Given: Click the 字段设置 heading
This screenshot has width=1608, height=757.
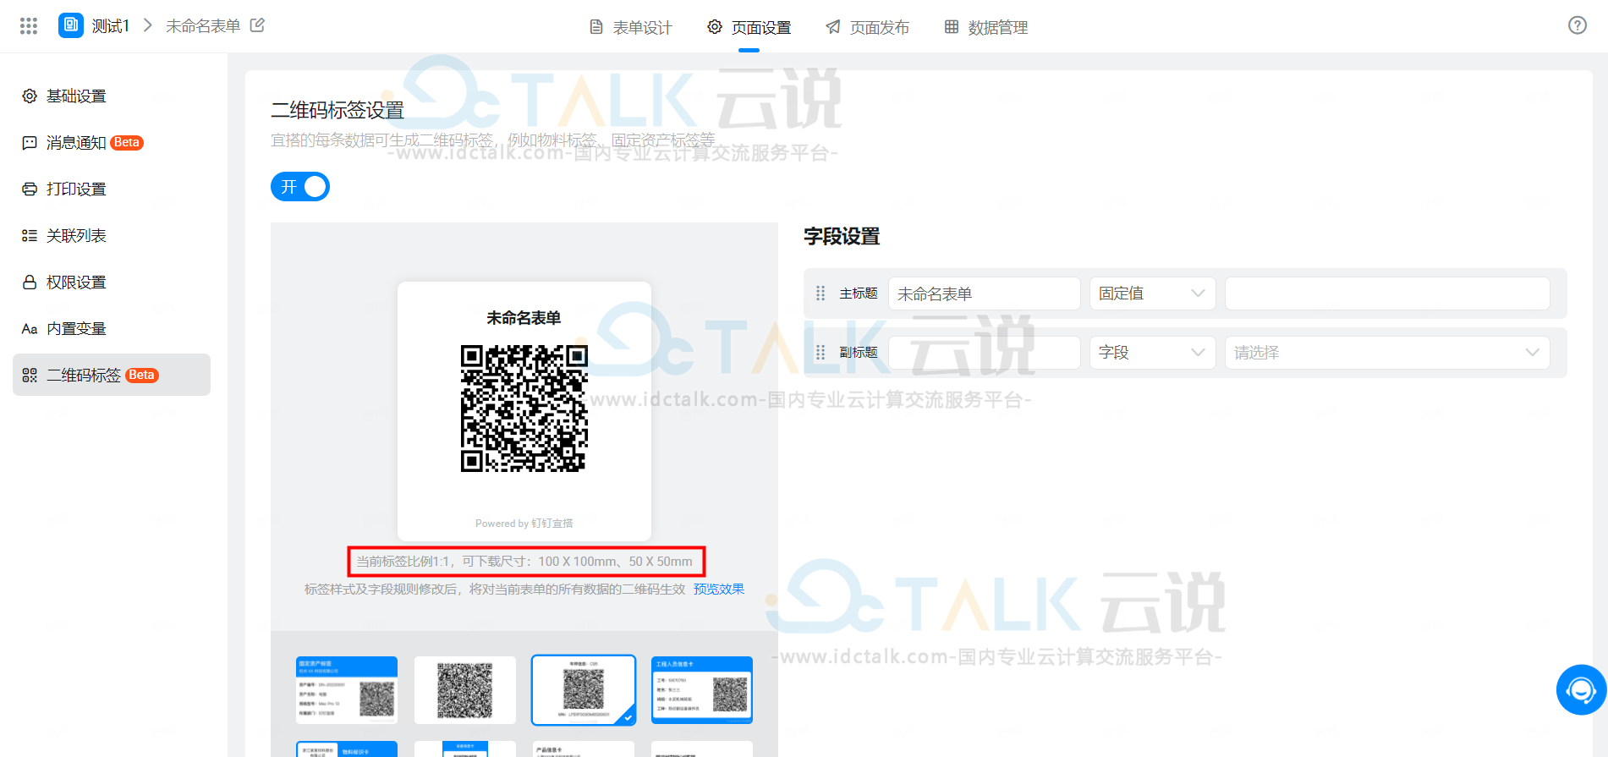Looking at the screenshot, I should 842,237.
